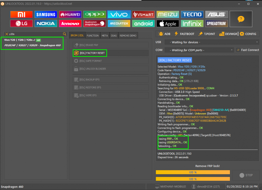
Task: Click the Remove FRP lock! label
Action: (x=207, y=166)
